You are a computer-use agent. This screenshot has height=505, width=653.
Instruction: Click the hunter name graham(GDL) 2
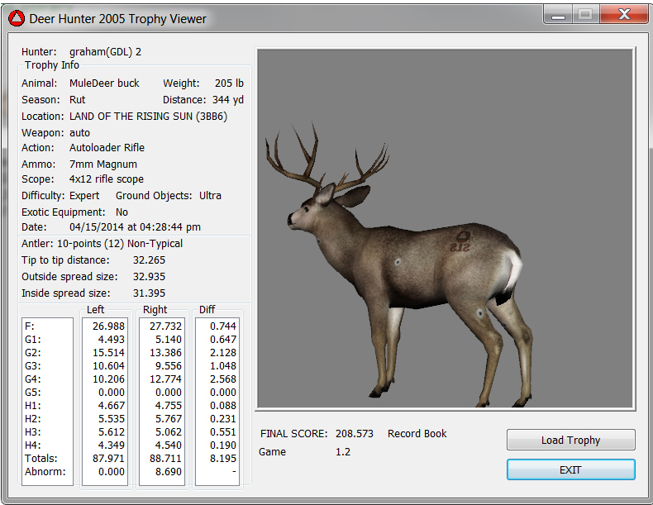[x=105, y=51]
